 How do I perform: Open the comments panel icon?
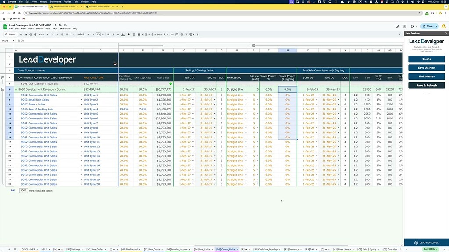404,26
